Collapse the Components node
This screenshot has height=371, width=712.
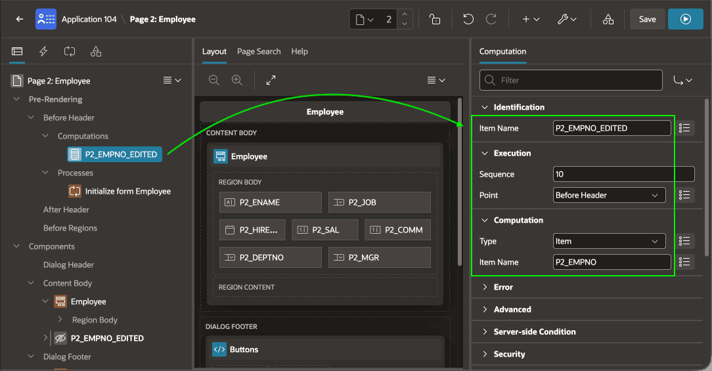pyautogui.click(x=17, y=246)
